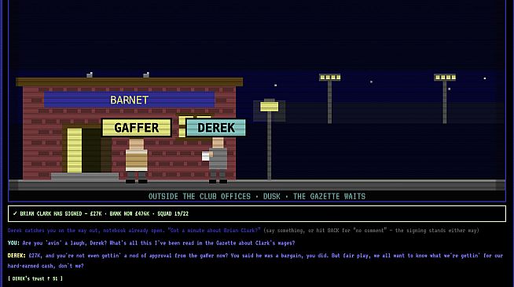
Task: Click the 'BRIAN CLARK HAS SIGNED' status banner
Action: (257, 214)
